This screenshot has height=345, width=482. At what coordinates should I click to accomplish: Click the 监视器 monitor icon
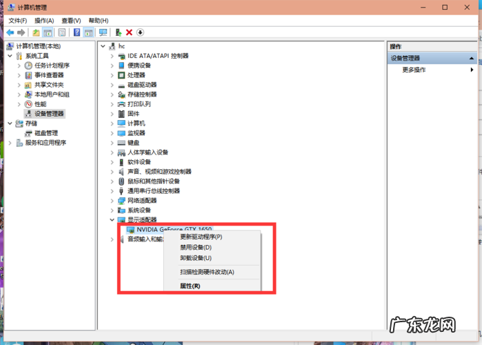[121, 133]
